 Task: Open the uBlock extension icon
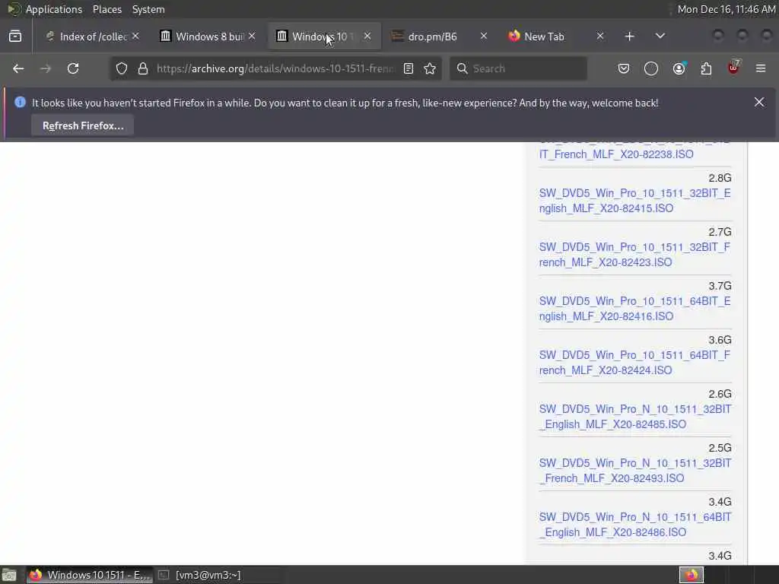(734, 68)
